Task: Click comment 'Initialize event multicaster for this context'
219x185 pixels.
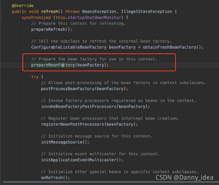Action: pos(100,154)
